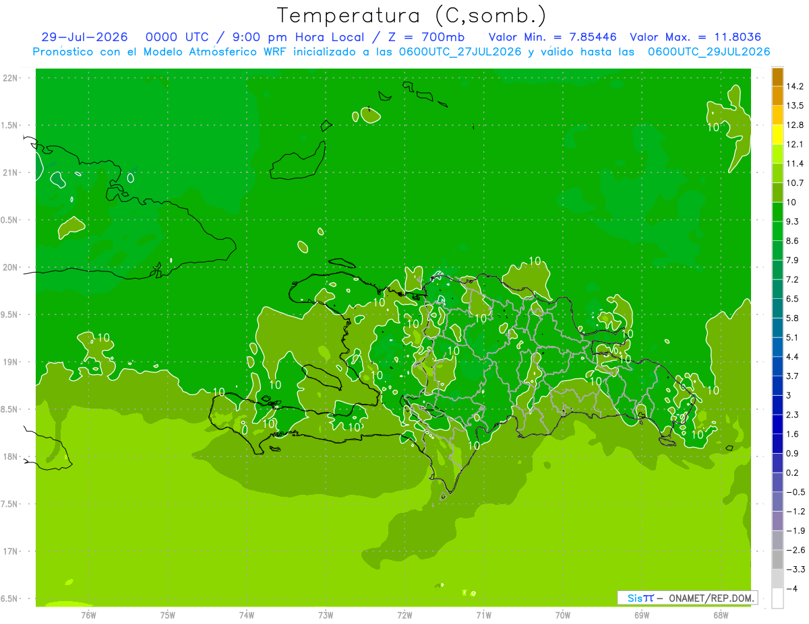The image size is (809, 624).
Task: Click latitude axis label "19N"
Action: (x=11, y=362)
